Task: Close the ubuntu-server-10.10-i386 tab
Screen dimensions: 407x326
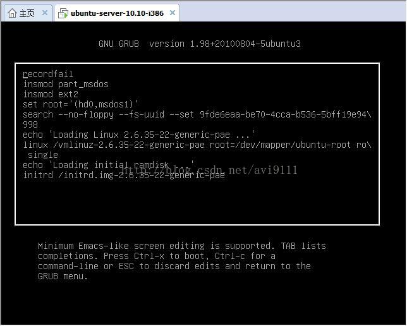Action: (x=173, y=13)
